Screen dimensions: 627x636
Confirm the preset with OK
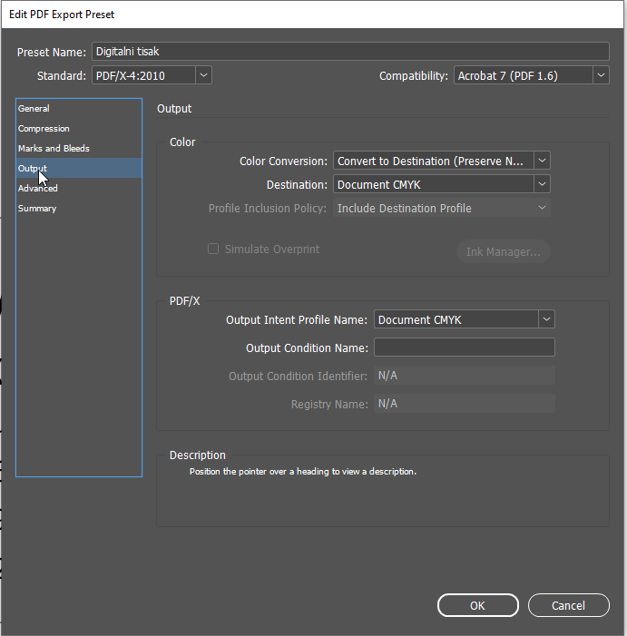(x=477, y=605)
